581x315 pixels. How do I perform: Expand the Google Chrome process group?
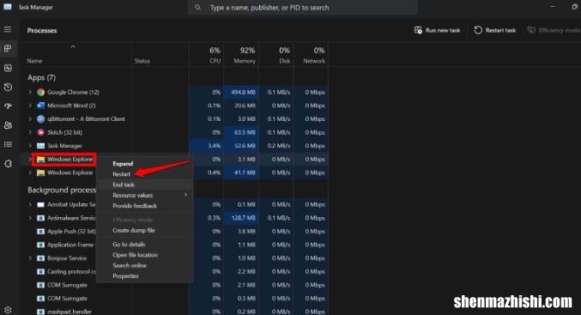(x=30, y=92)
